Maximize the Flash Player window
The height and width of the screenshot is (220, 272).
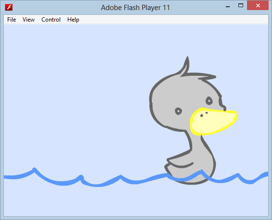241,6
